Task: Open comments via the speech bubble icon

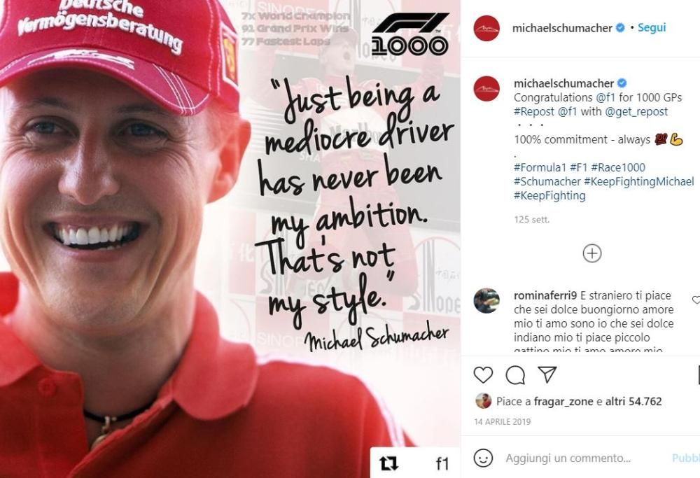Action: [515, 375]
